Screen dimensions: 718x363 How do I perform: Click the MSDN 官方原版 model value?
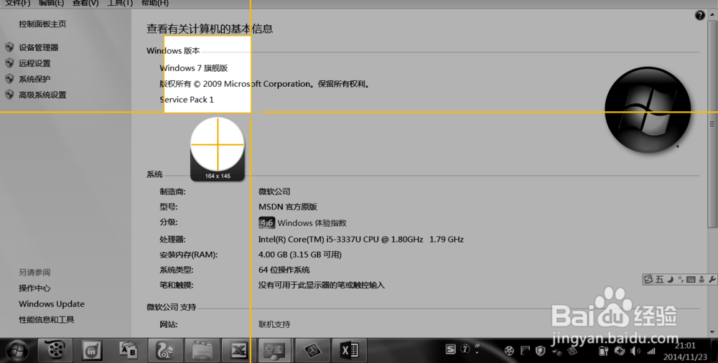(x=288, y=207)
